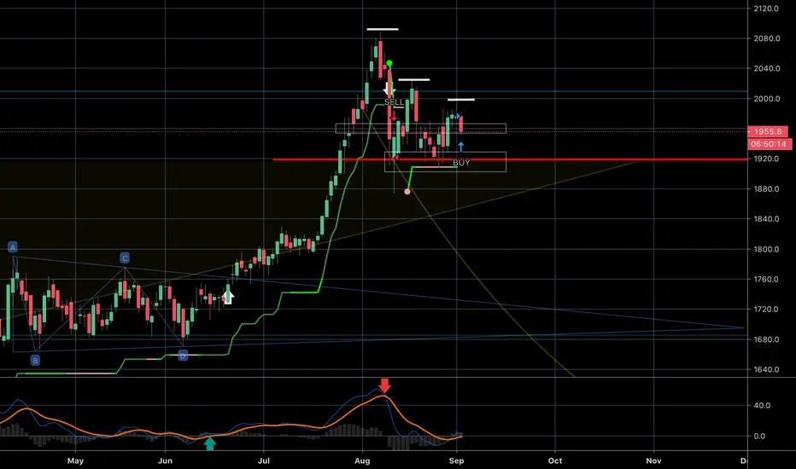Select the white down arrow above SELL
Screen dimensions: 796x469
click(389, 90)
